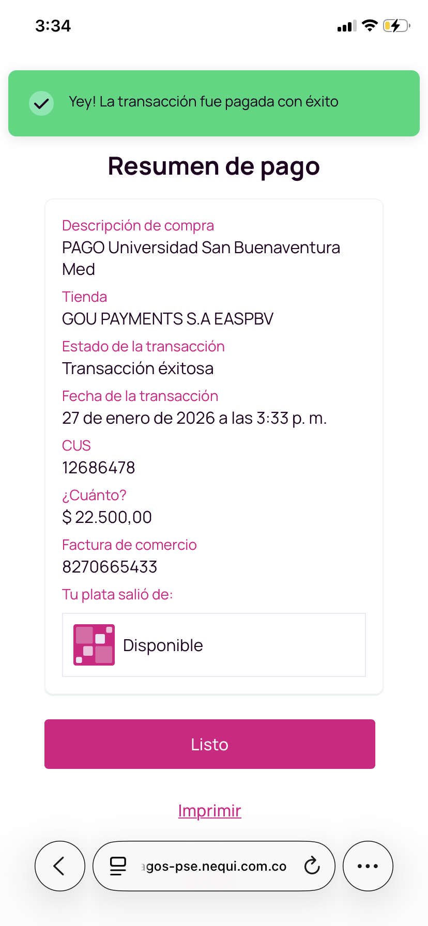Tap the success banner message
The height and width of the screenshot is (926, 428).
point(204,102)
